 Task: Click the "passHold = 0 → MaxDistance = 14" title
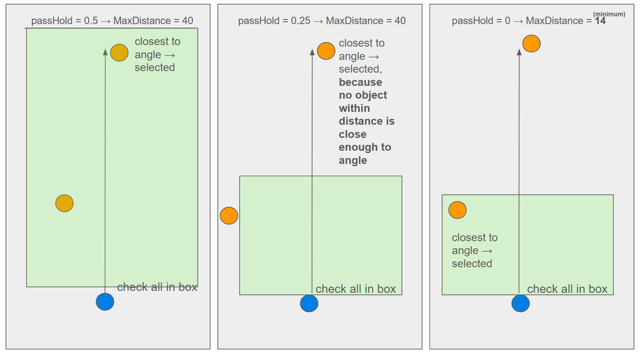tap(529, 21)
